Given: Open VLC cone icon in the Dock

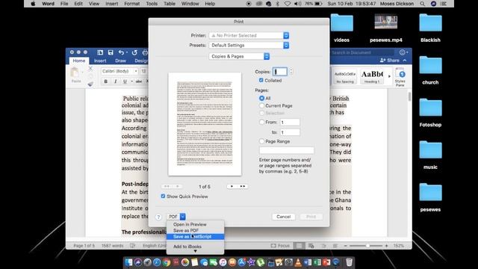Looking at the screenshot, I should pyautogui.click(x=298, y=262).
